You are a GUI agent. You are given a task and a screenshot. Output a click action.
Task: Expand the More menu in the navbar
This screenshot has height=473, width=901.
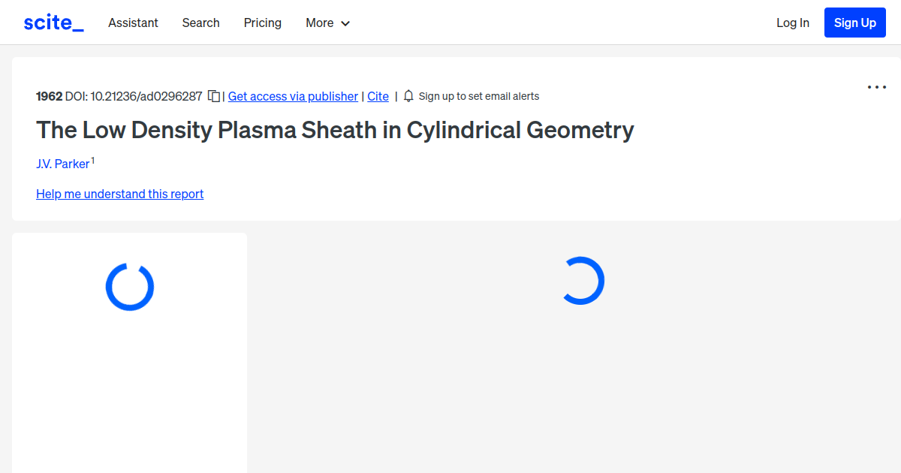327,23
